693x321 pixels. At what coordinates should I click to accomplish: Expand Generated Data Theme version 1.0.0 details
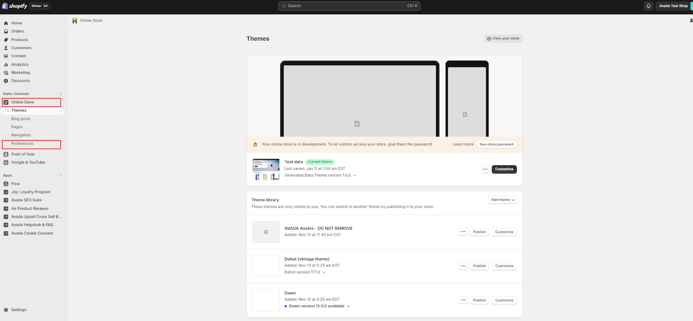355,176
